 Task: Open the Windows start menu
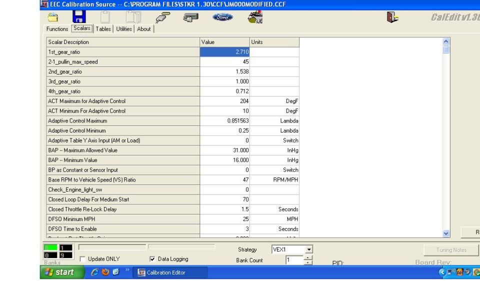(x=62, y=272)
